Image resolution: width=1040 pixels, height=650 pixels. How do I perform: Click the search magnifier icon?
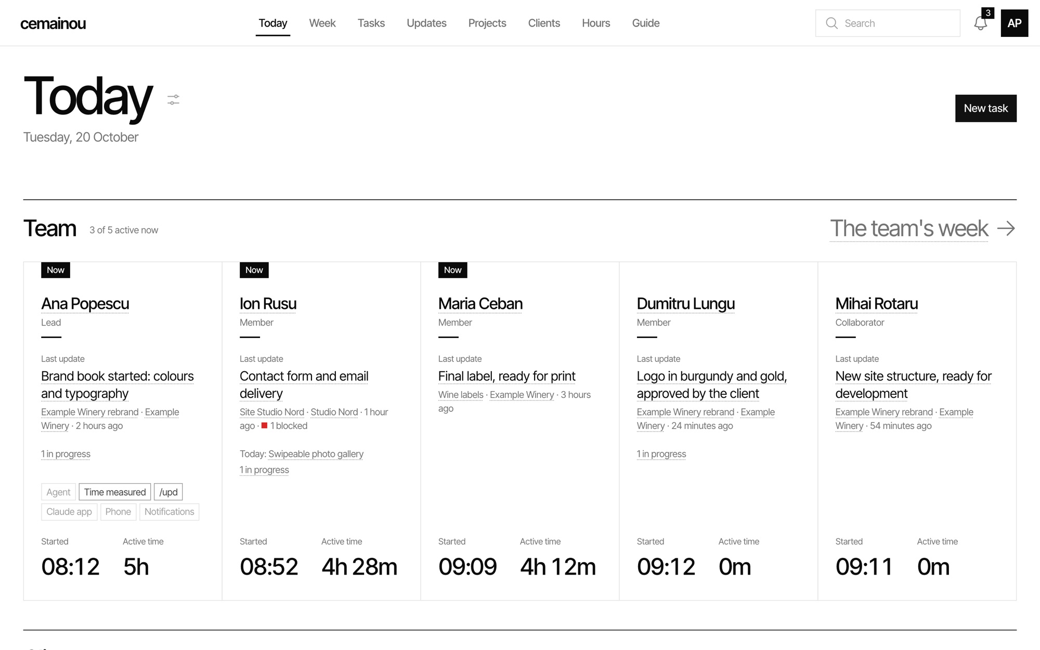coord(831,23)
